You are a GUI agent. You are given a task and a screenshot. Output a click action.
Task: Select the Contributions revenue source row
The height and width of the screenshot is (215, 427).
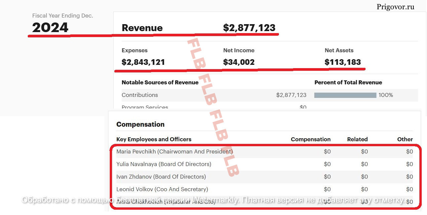(140, 95)
